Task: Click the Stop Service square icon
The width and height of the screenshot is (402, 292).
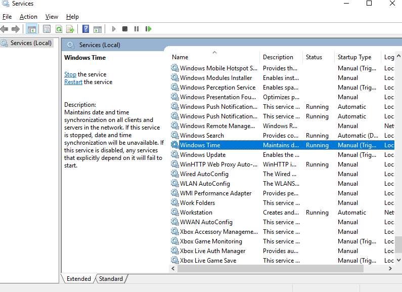Action: [125, 29]
